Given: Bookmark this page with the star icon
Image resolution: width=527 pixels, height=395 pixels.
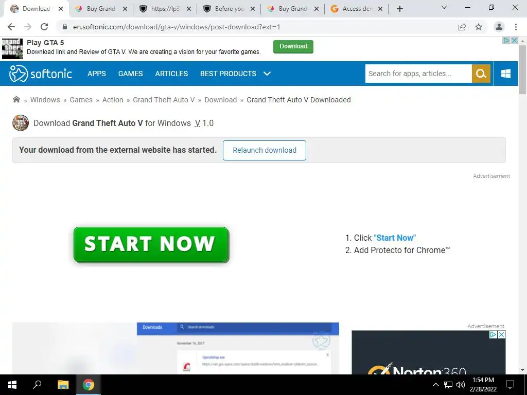Looking at the screenshot, I should (479, 27).
